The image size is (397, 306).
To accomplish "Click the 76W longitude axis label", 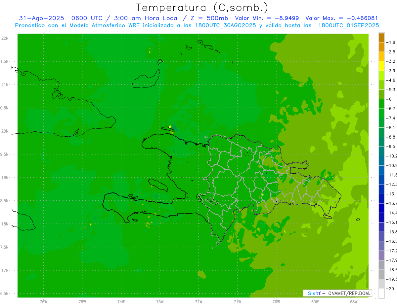I will click(43, 301).
